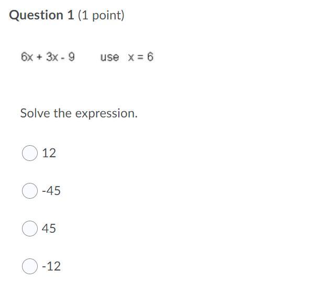The image size is (322, 292).
Task: Mark the -12 radio button option
Action: tap(30, 266)
